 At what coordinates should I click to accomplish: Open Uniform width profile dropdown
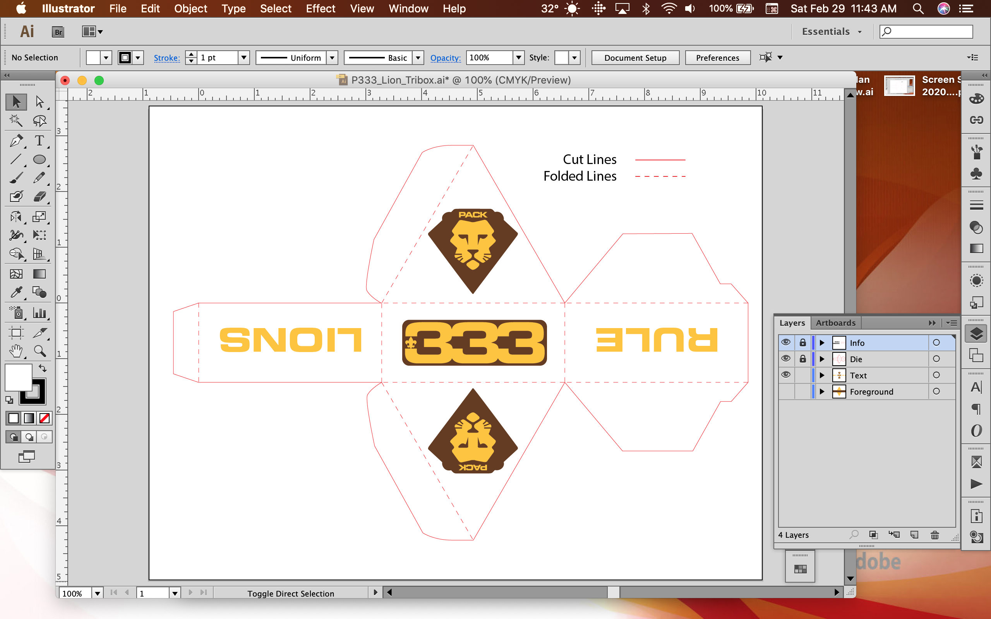tap(332, 58)
